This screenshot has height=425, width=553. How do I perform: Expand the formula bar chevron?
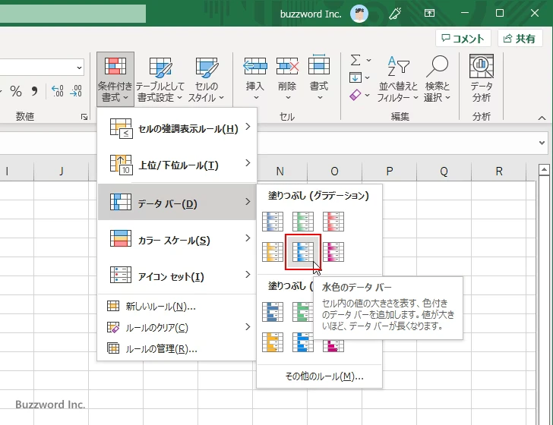click(542, 143)
